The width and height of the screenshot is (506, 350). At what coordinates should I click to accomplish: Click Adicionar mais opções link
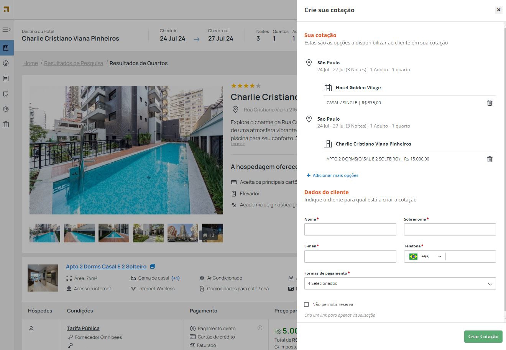(332, 175)
